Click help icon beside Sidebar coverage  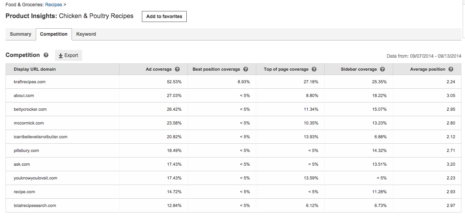(x=382, y=69)
